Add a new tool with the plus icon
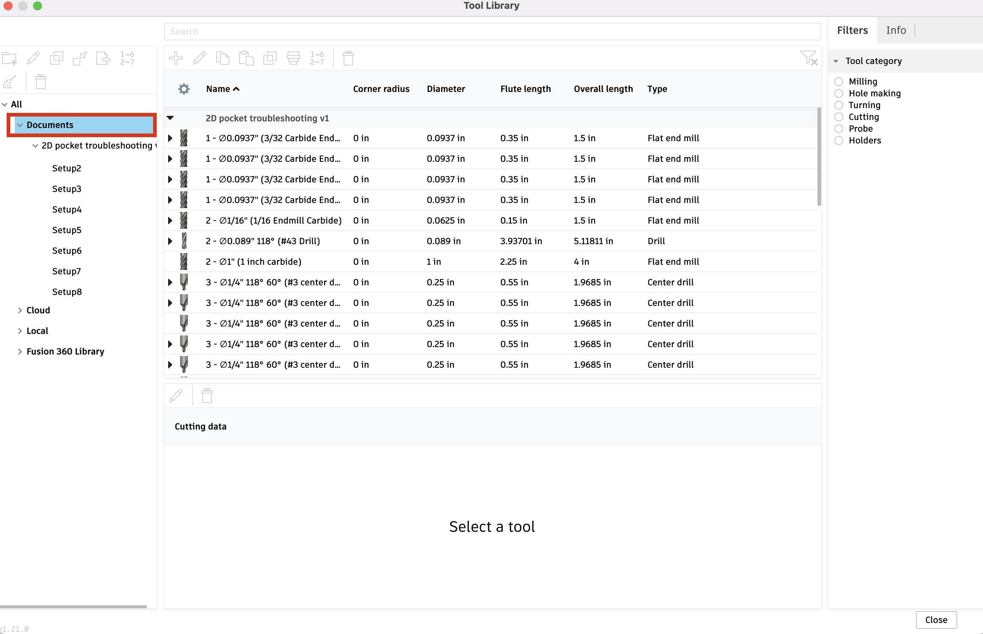The height and width of the screenshot is (634, 983). 176,58
